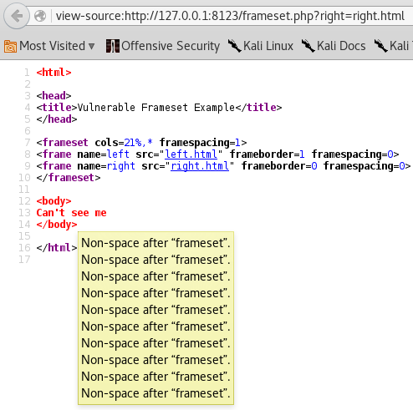Open the Offensive Security bookmark
Viewport: 413px width, 410px height.
(x=163, y=46)
